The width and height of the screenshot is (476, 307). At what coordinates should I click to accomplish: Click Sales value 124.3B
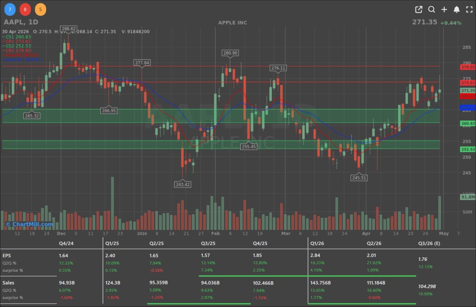113,283
